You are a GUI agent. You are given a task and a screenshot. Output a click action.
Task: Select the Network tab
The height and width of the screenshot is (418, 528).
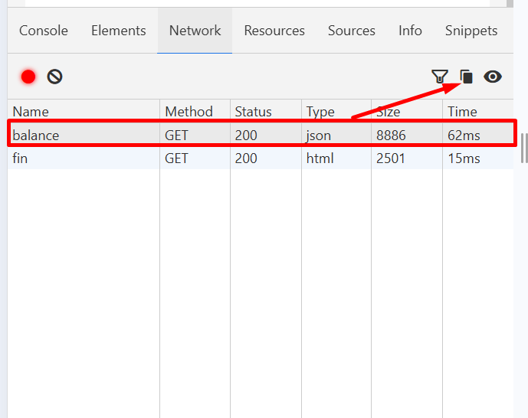(x=195, y=31)
